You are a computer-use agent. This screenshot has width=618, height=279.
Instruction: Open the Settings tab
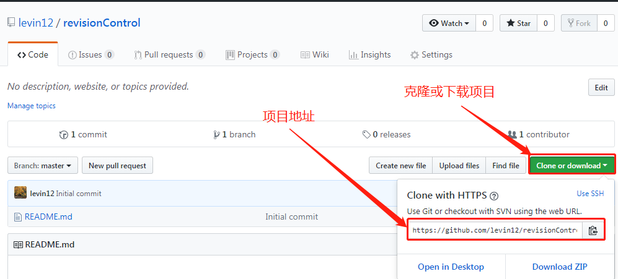tap(431, 54)
